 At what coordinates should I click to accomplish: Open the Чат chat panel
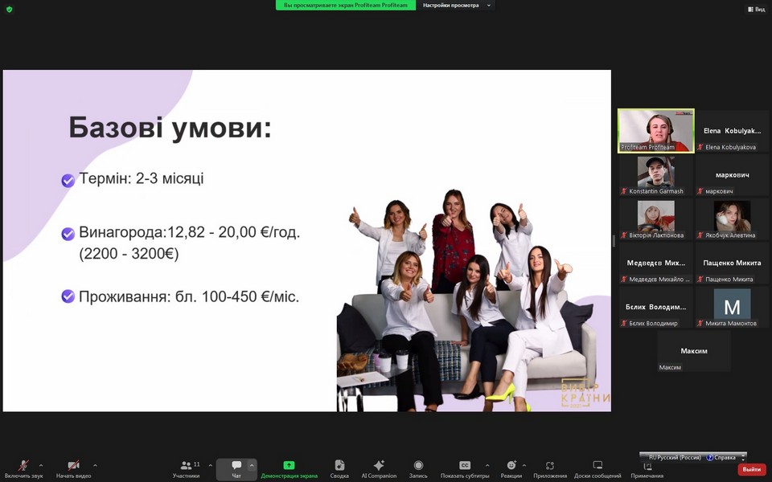[236, 468]
